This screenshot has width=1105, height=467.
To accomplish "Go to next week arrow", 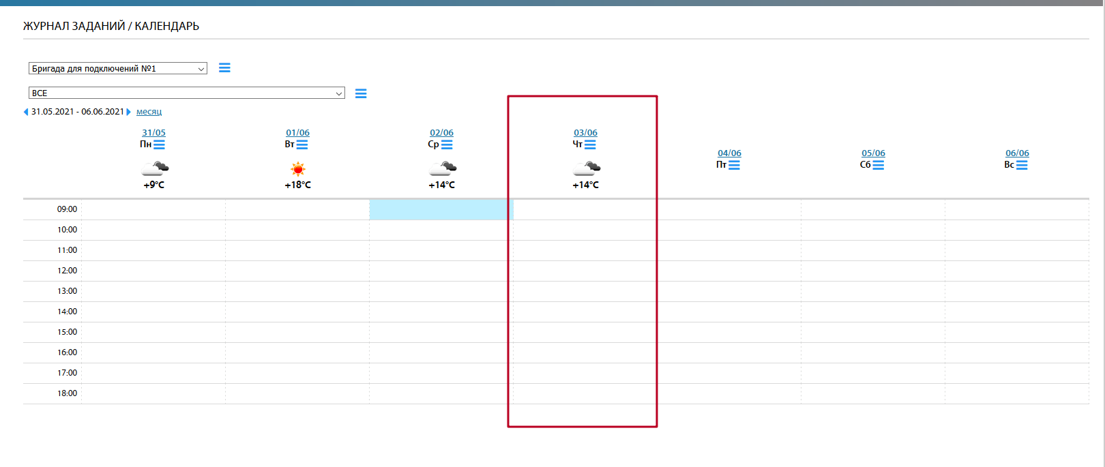I will [x=128, y=112].
